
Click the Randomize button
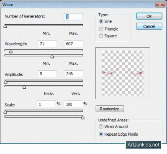pos(110,109)
